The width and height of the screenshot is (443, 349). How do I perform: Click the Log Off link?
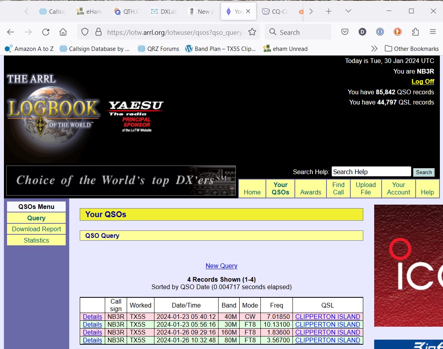coord(423,81)
